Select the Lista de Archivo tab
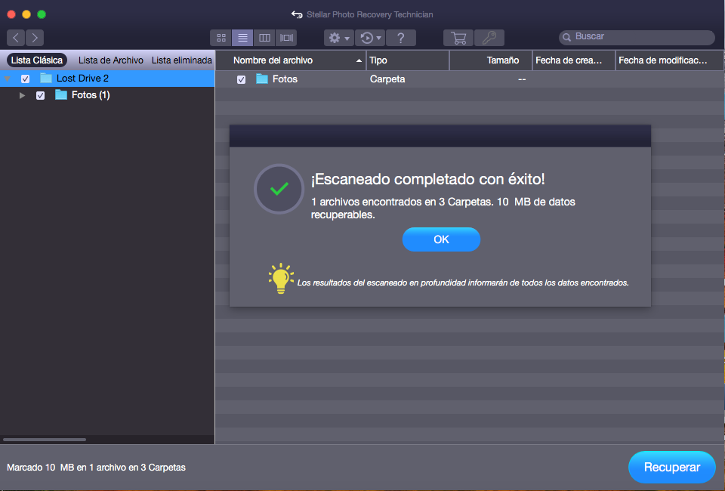Screen dimensions: 725x491 (110, 60)
